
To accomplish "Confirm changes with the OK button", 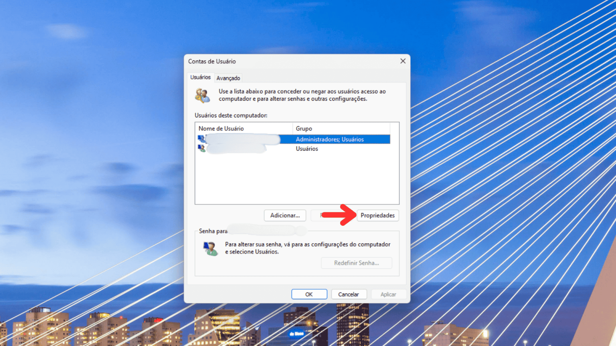I will tap(309, 294).
